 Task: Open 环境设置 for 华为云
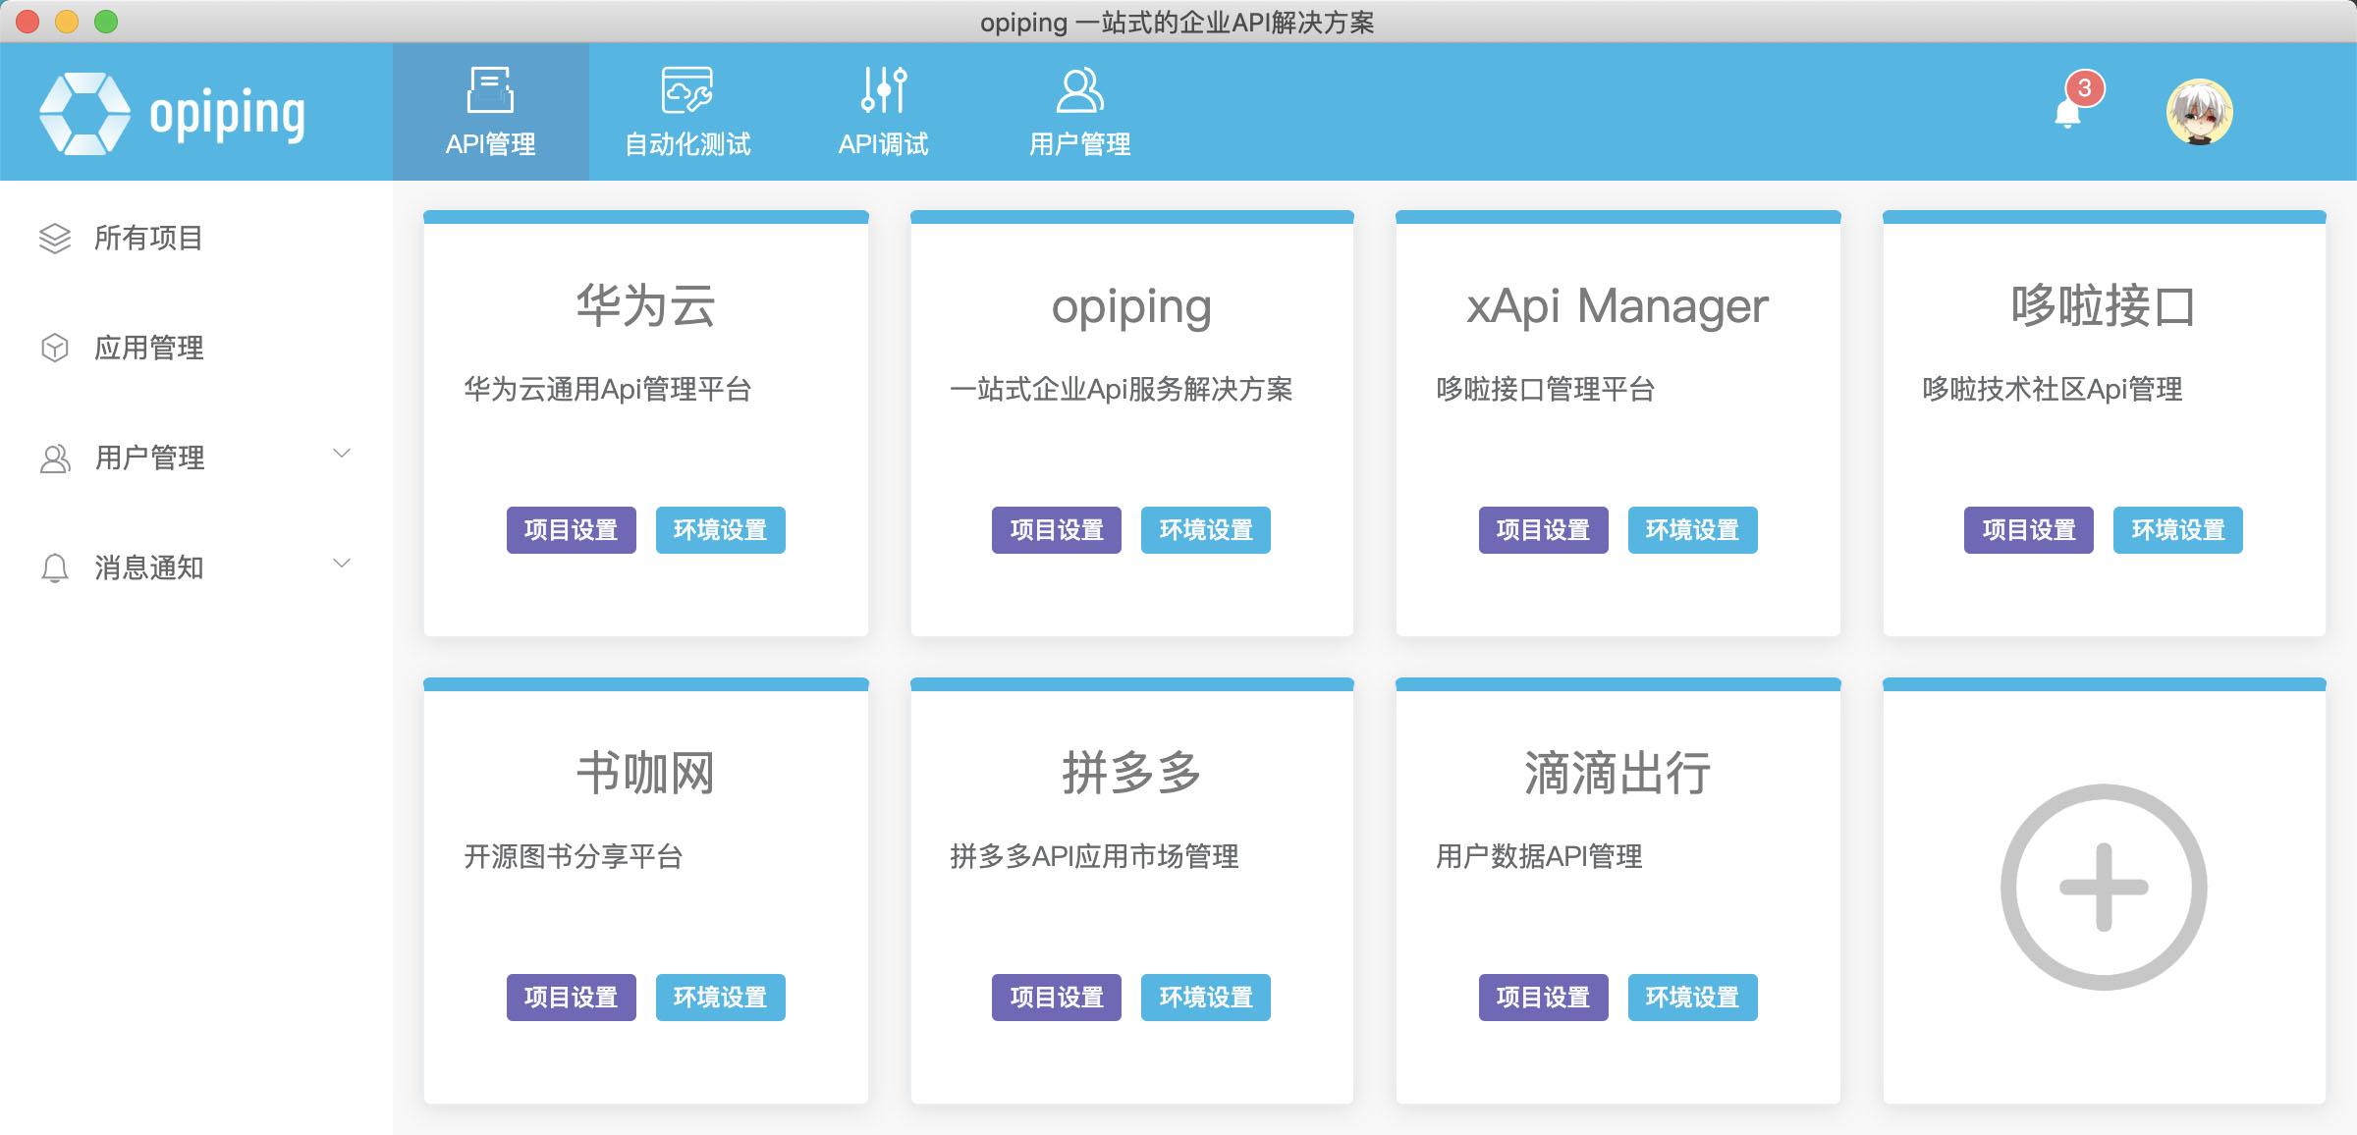[x=721, y=530]
